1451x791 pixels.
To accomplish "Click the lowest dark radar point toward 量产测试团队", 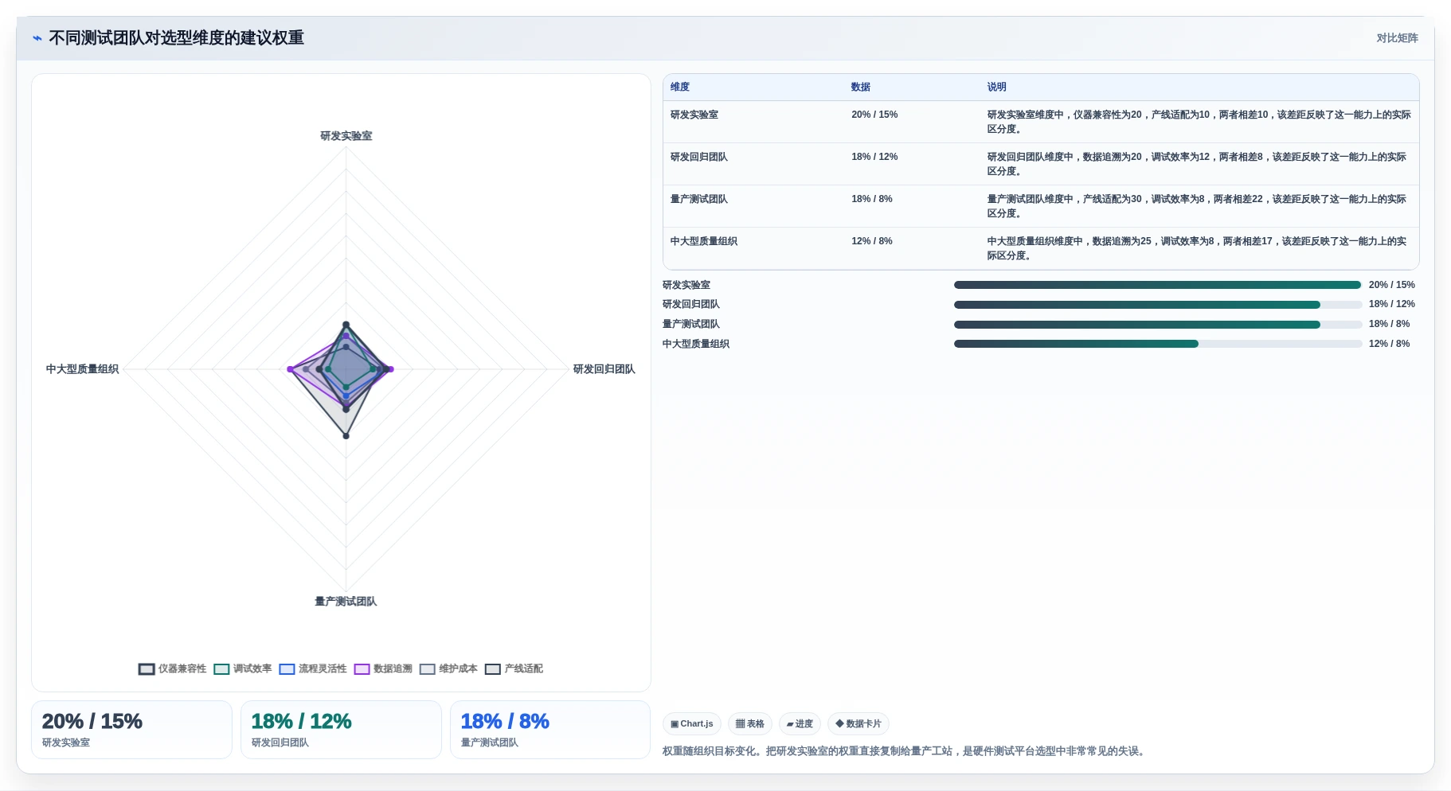I will pyautogui.click(x=346, y=435).
